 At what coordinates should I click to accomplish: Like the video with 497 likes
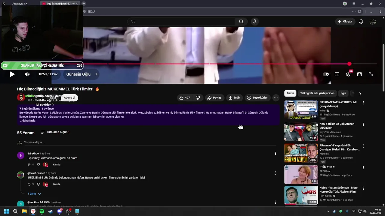[185, 98]
